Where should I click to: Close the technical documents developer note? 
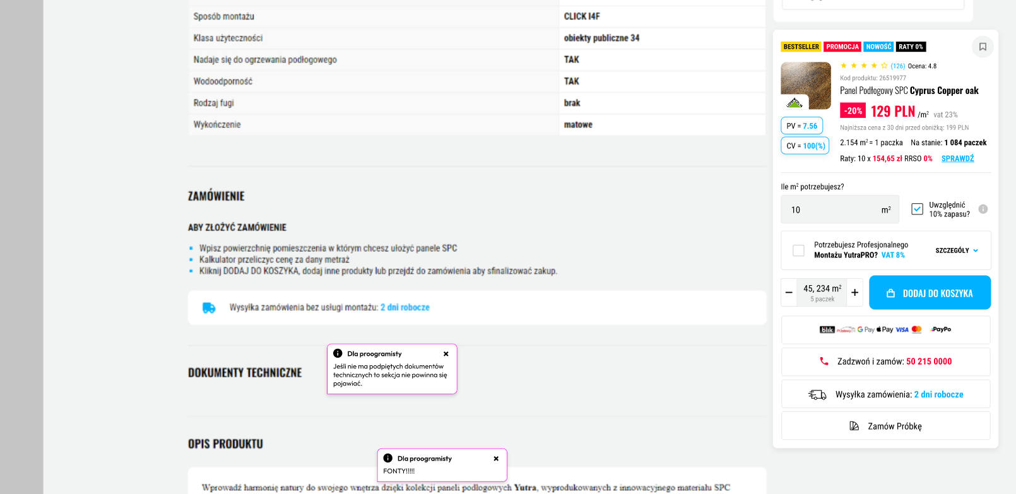[446, 354]
